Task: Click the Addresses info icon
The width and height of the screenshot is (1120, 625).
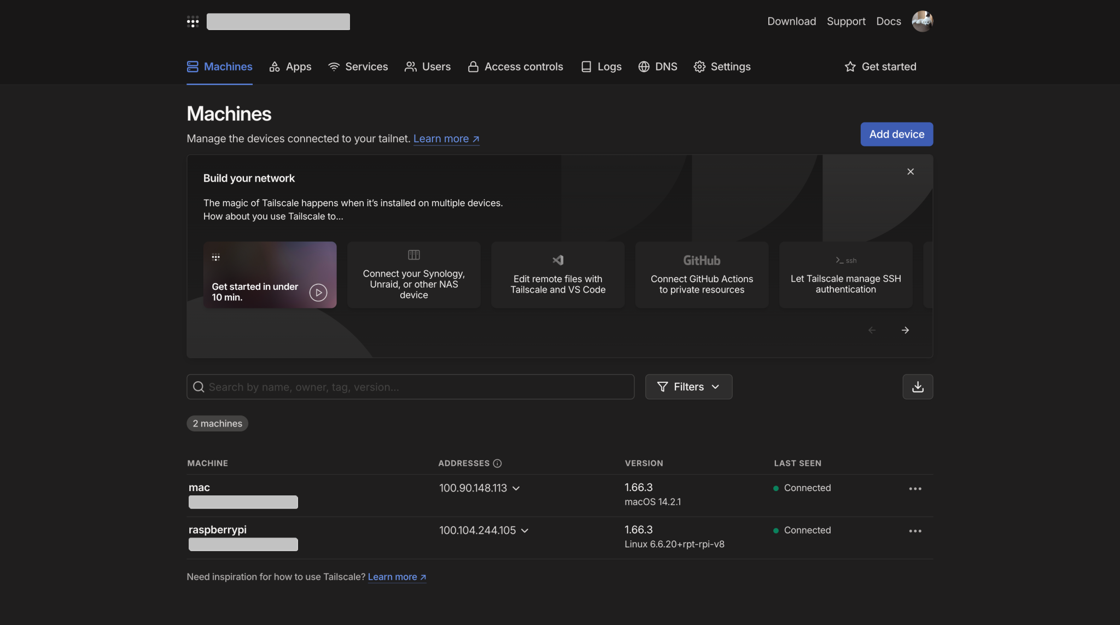Action: pos(497,463)
